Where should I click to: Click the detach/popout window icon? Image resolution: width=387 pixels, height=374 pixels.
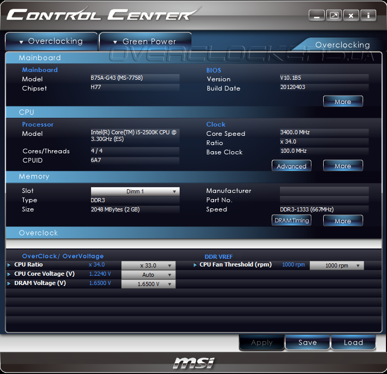click(334, 16)
